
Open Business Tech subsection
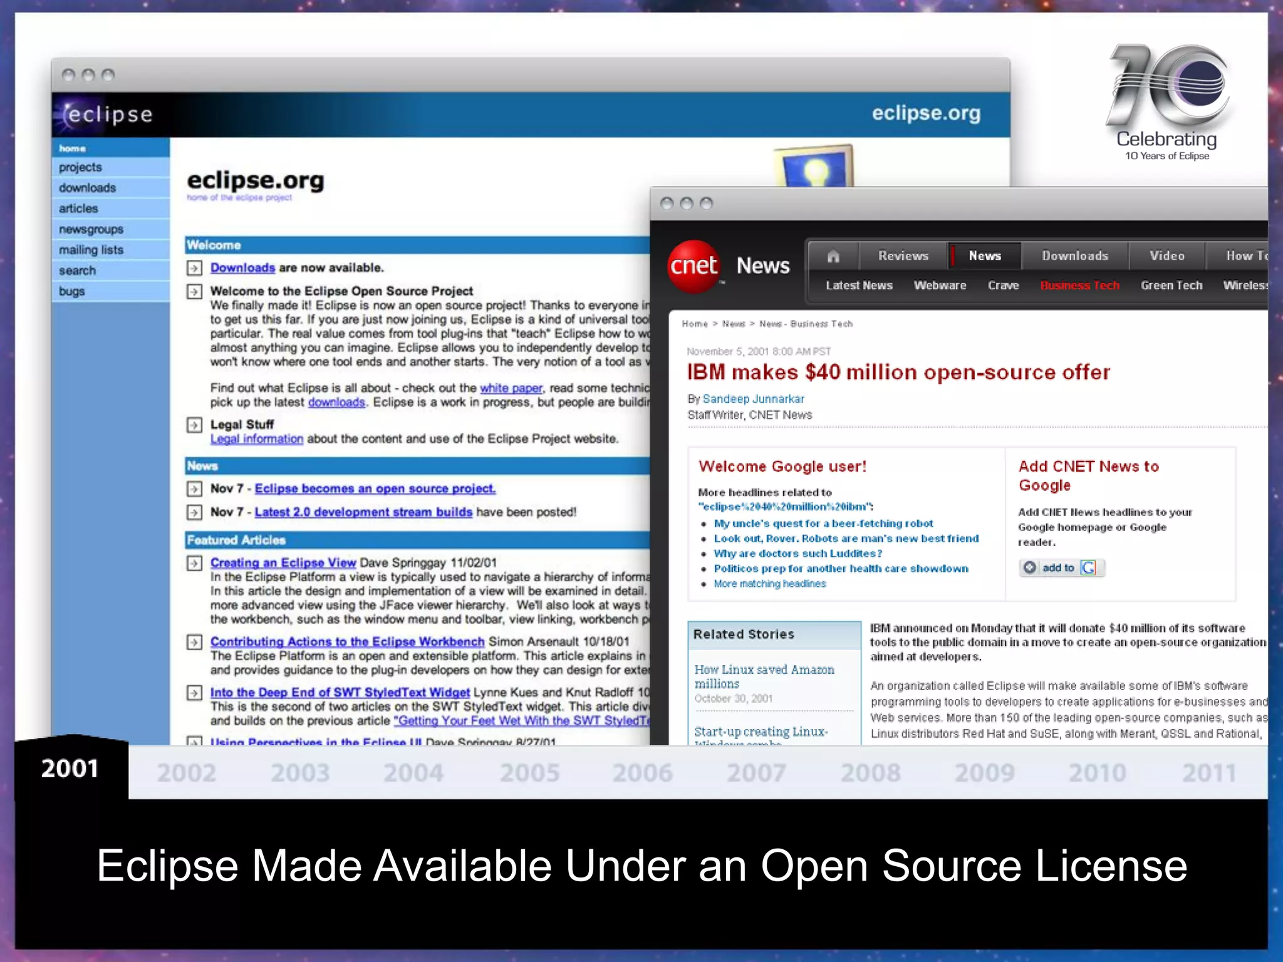coord(1079,286)
